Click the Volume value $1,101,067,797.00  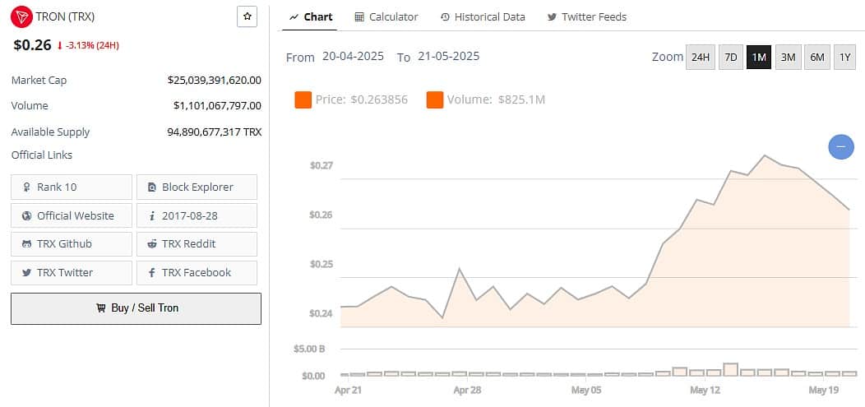tap(217, 105)
